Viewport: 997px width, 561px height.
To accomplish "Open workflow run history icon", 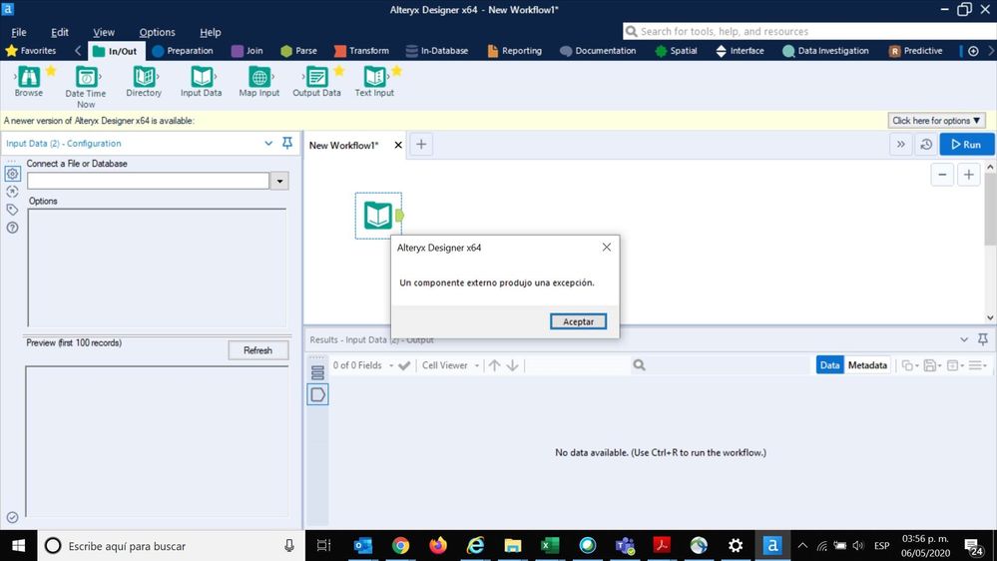I will point(926,145).
